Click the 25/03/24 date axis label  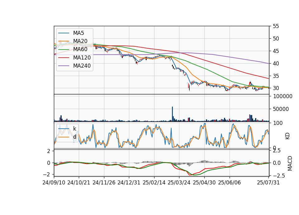(x=179, y=183)
